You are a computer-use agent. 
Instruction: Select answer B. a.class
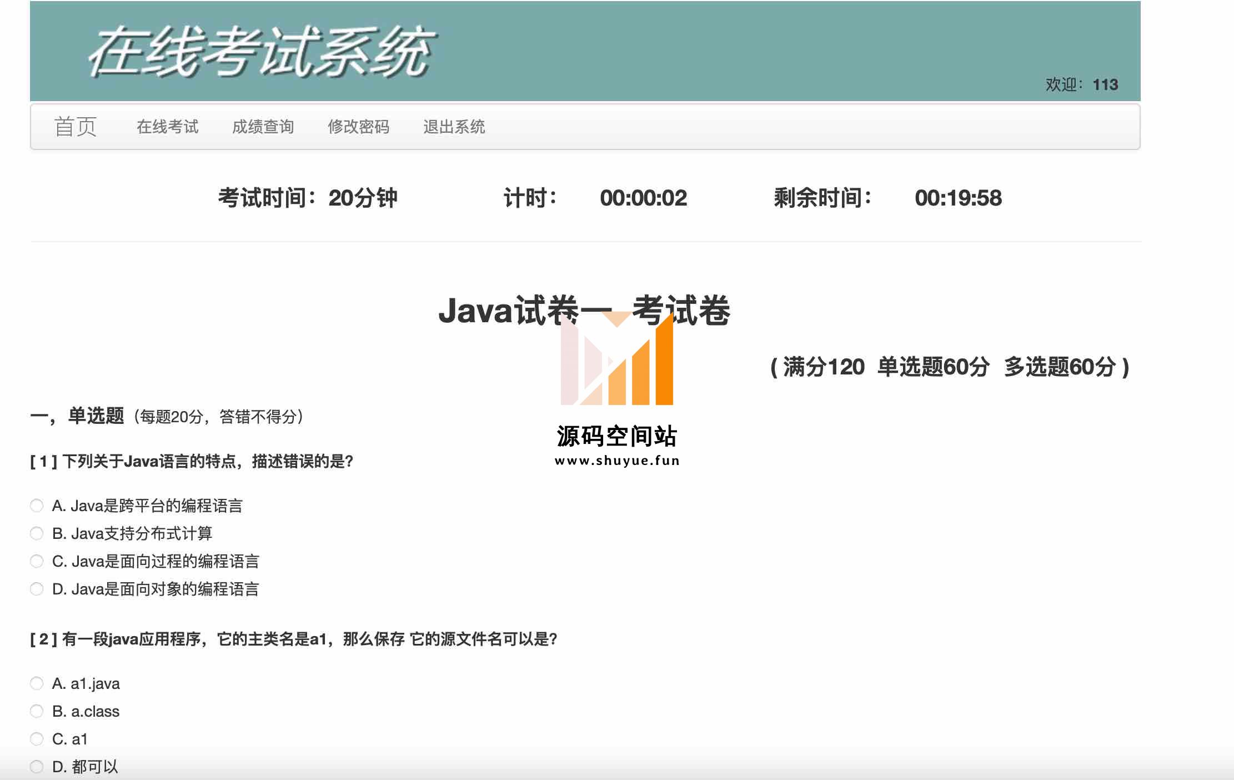click(x=37, y=711)
